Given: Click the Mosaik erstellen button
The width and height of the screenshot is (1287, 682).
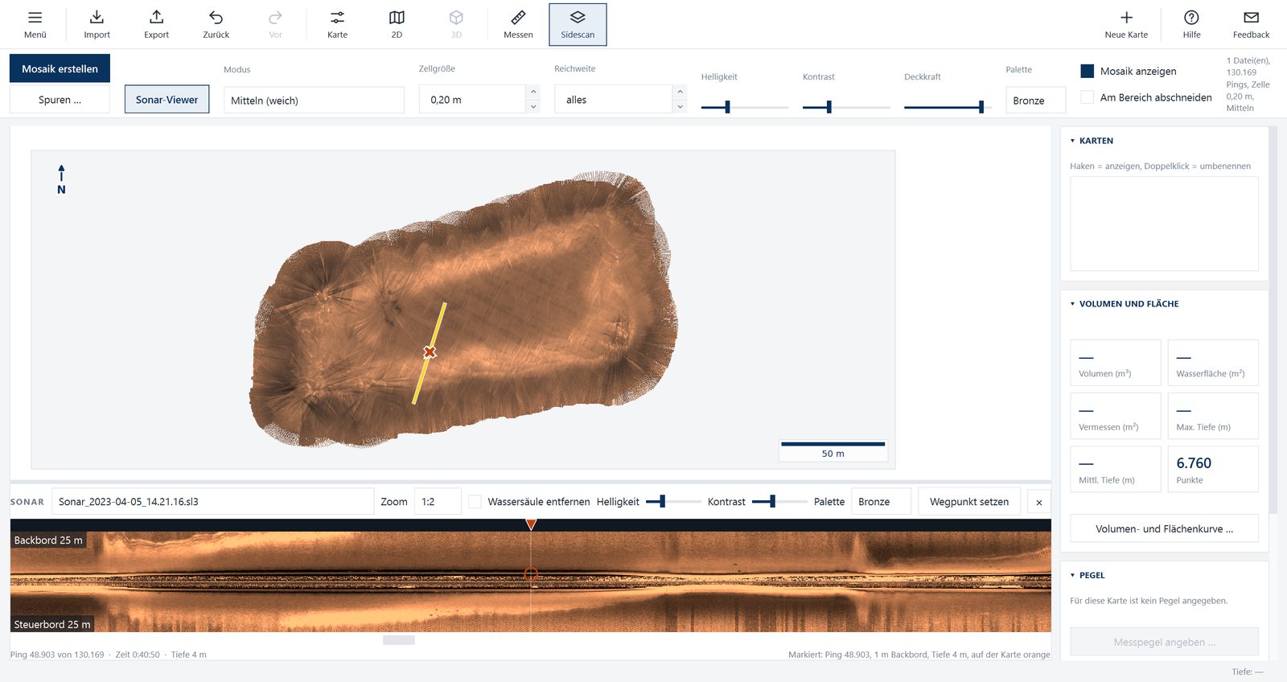Looking at the screenshot, I should 60,68.
